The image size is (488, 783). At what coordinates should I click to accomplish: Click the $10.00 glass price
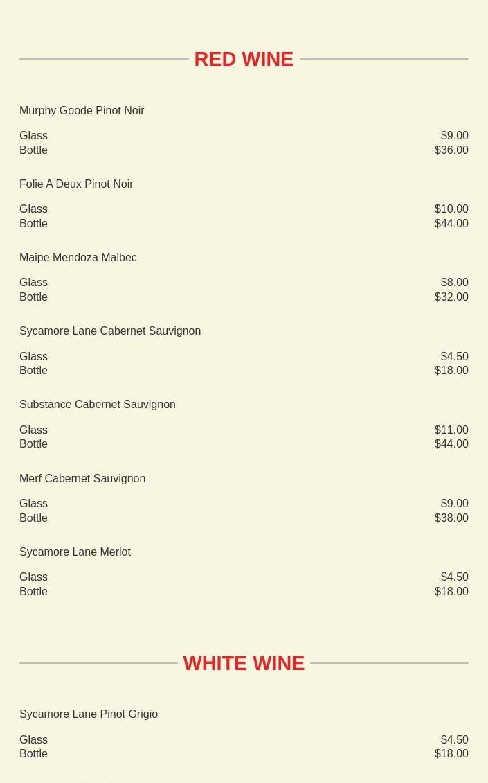(x=451, y=209)
